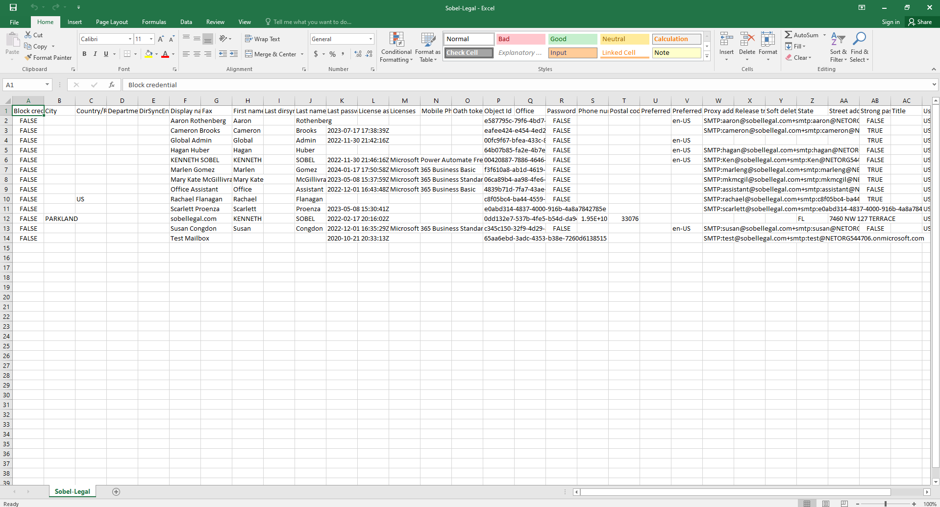Click the Increase Indent icon
The height and width of the screenshot is (507, 940).
234,54
